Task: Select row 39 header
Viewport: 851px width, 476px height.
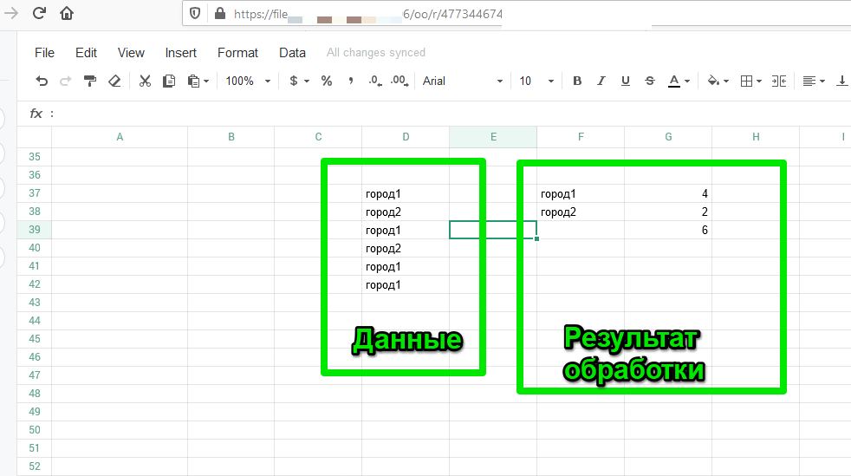Action: coord(34,230)
